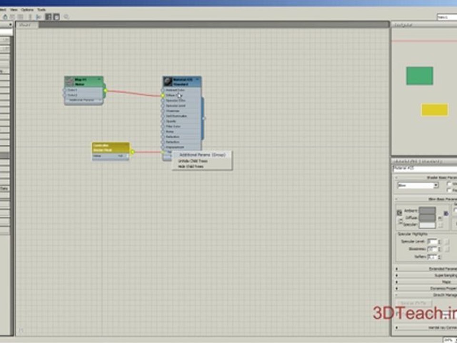Open the View menu
This screenshot has width=457, height=343.
pos(14,10)
